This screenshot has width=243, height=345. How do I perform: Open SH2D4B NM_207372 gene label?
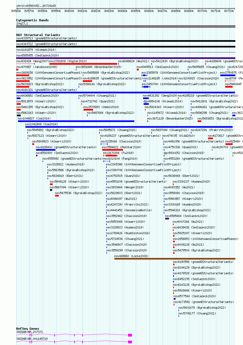pos(30,332)
